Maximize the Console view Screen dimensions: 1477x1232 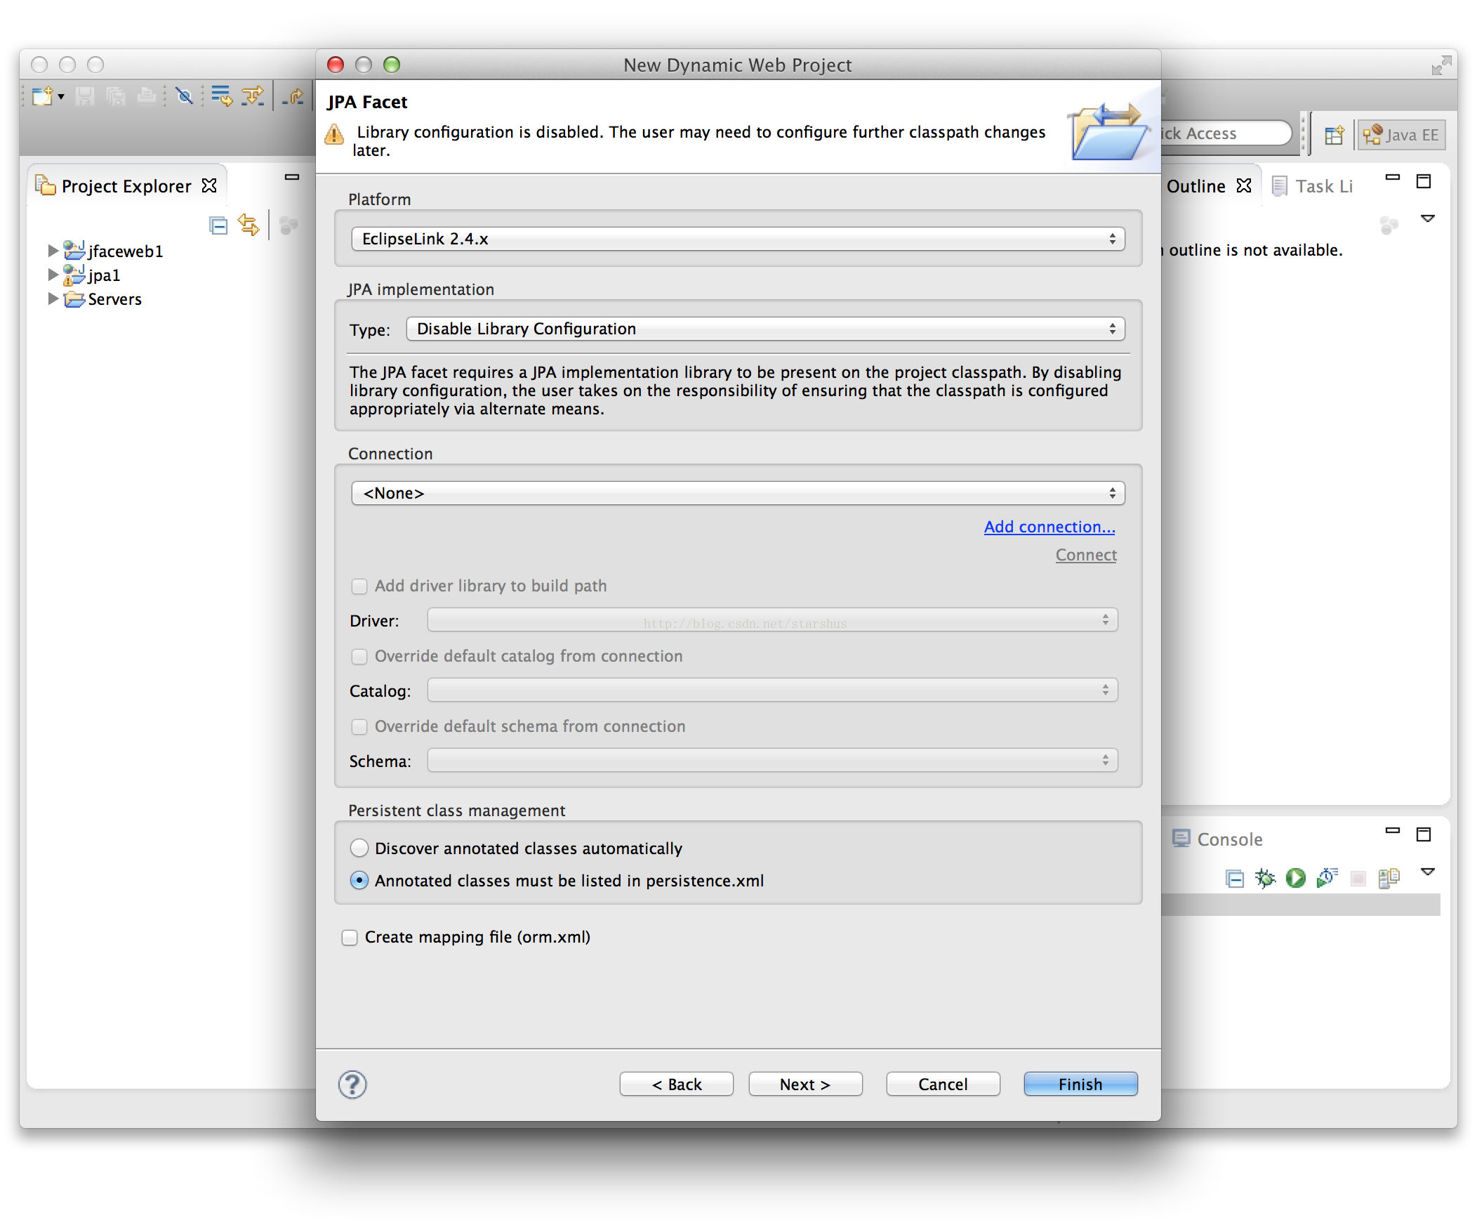point(1424,835)
